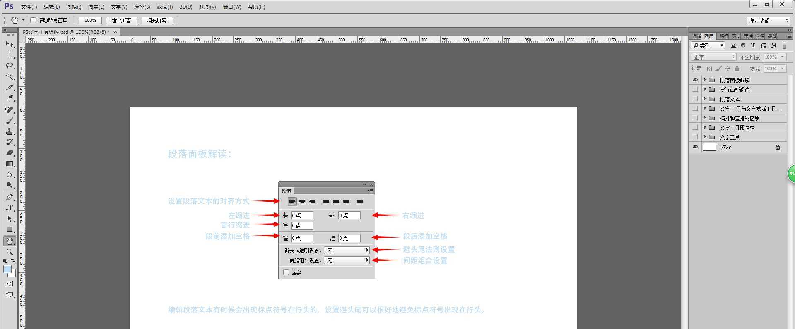The height and width of the screenshot is (329, 795).
Task: Select the Vertical Type tool
Action: coord(10,208)
